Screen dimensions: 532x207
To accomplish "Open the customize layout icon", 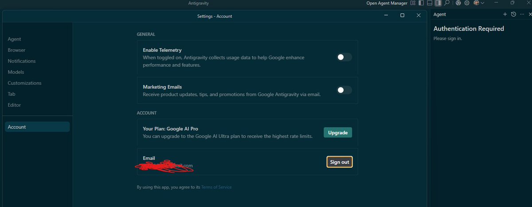I will tap(413, 3).
